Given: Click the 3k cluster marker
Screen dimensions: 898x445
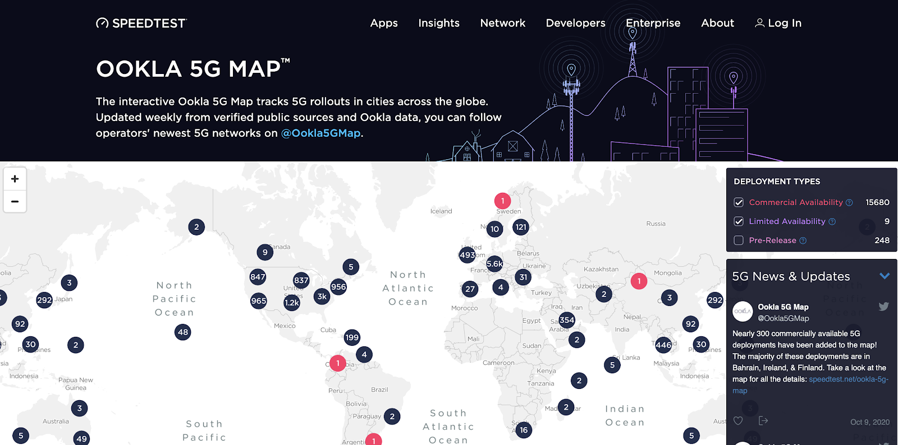Looking at the screenshot, I should (322, 296).
